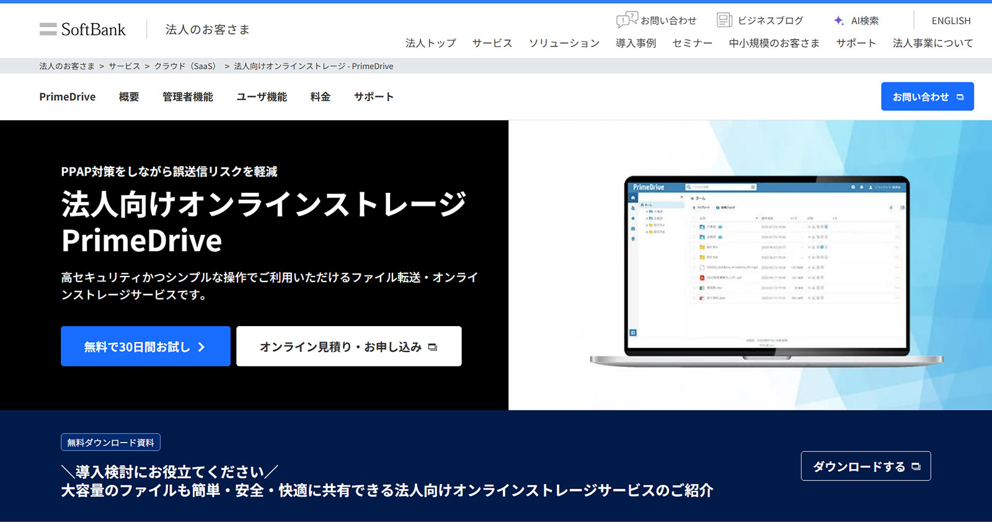Image resolution: width=992 pixels, height=522 pixels.
Task: Click the PrimeDrive laptop screenshot image
Action: (x=766, y=271)
